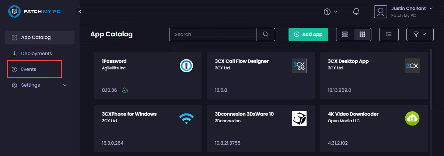The width and height of the screenshot is (444, 156).
Task: Click into the app Search field
Action: click(213, 34)
